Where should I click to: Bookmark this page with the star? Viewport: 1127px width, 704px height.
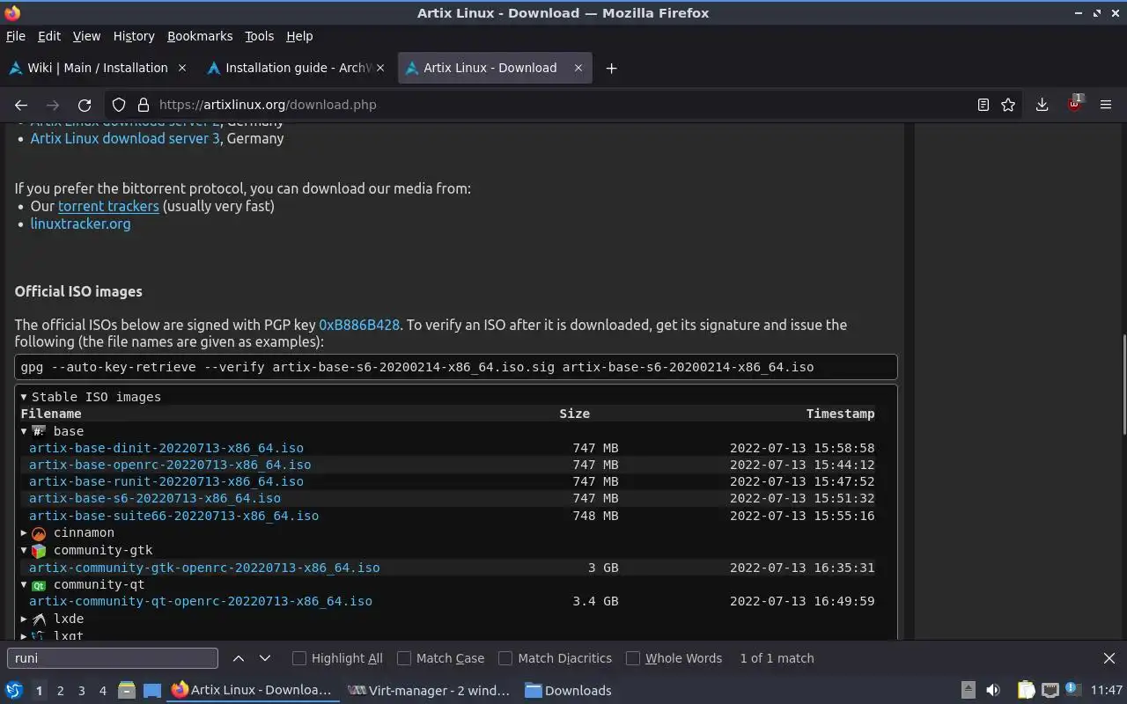point(1008,105)
